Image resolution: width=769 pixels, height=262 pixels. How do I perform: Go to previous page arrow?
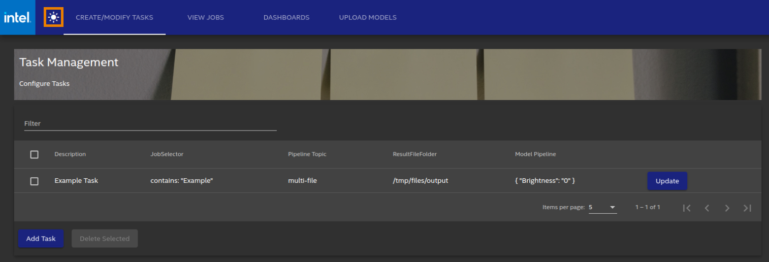pyautogui.click(x=707, y=208)
